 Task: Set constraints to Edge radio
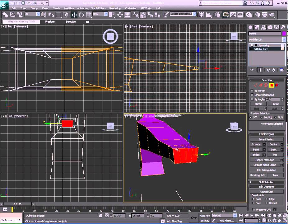click(267, 199)
